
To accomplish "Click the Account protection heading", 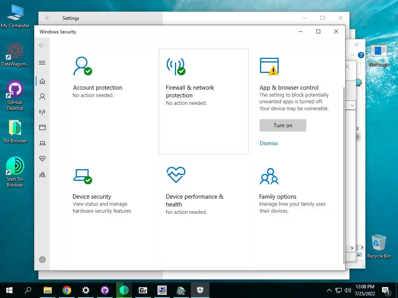I will 98,87.
